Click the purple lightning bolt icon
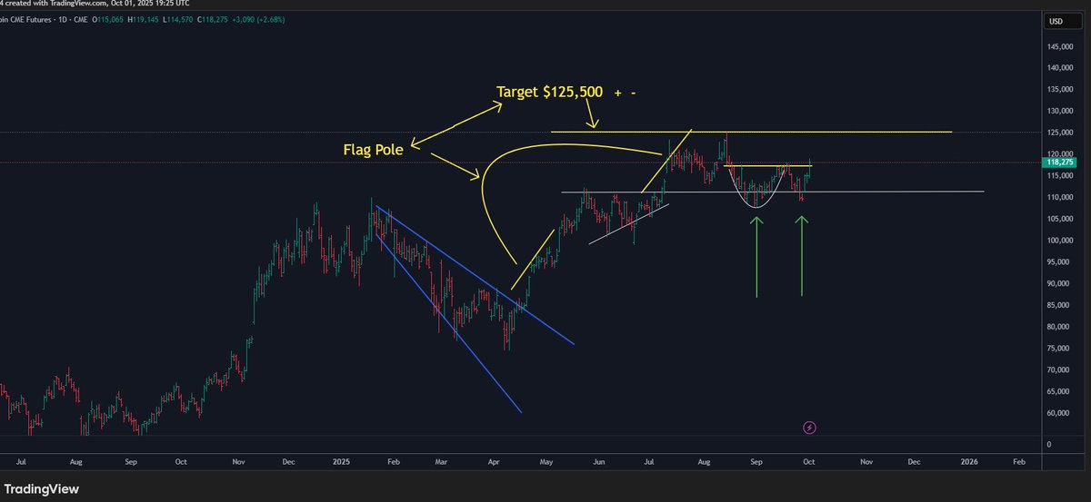 pos(810,427)
